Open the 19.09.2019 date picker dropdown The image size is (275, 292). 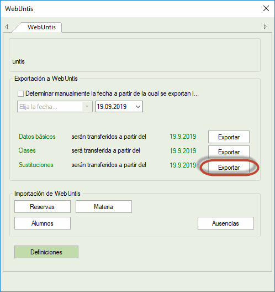pyautogui.click(x=138, y=107)
